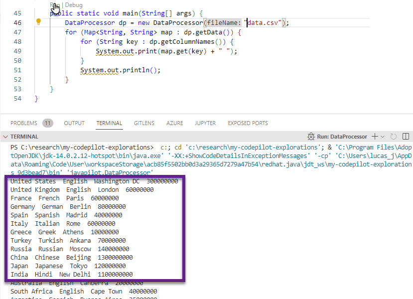Click the rerun task refresh icon
Viewport: 413px width, 299px height.
tap(393, 137)
